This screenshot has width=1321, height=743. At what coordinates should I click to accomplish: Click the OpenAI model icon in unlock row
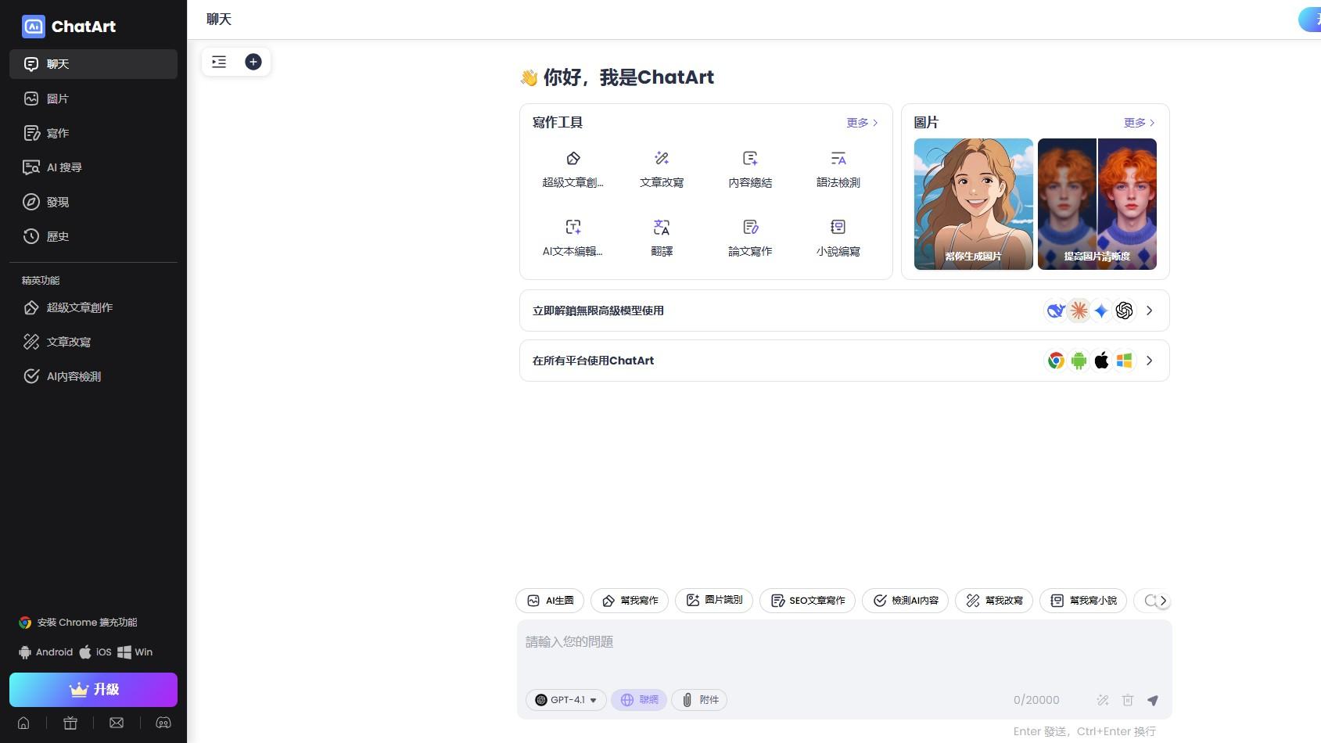coord(1124,310)
